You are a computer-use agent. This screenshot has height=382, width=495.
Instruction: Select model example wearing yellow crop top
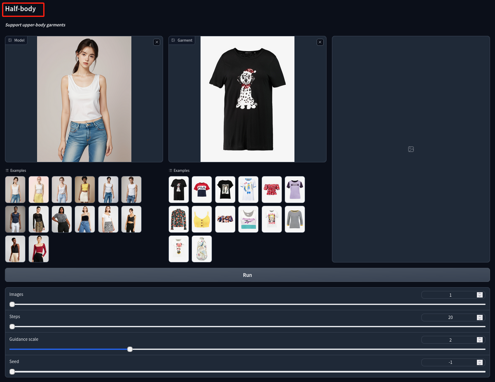click(85, 190)
